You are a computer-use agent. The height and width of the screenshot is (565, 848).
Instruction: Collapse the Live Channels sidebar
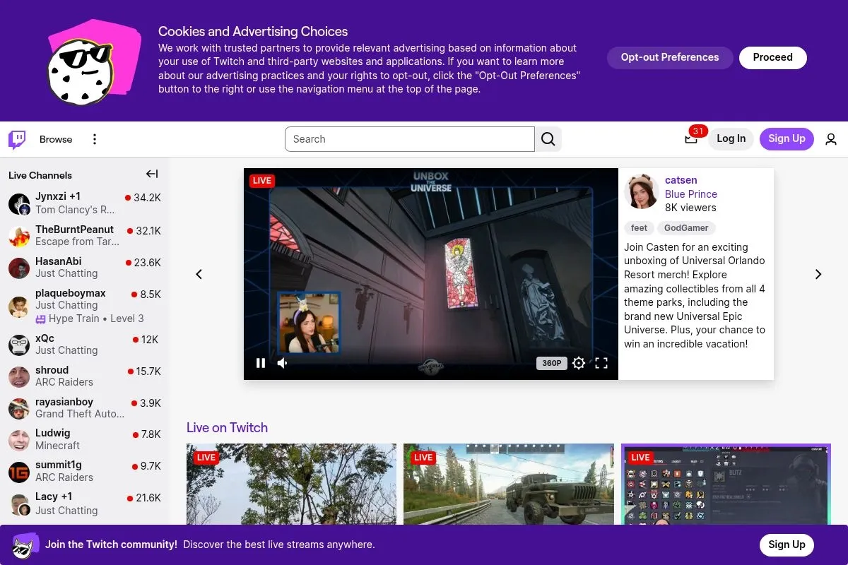(151, 174)
